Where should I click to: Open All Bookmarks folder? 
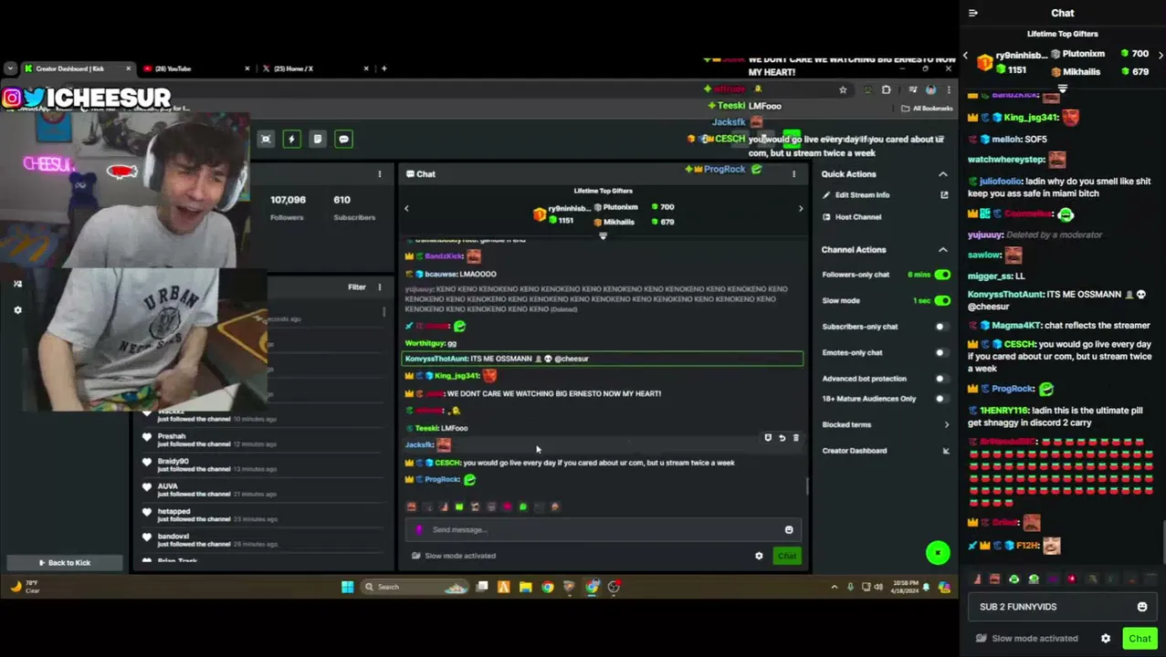927,108
